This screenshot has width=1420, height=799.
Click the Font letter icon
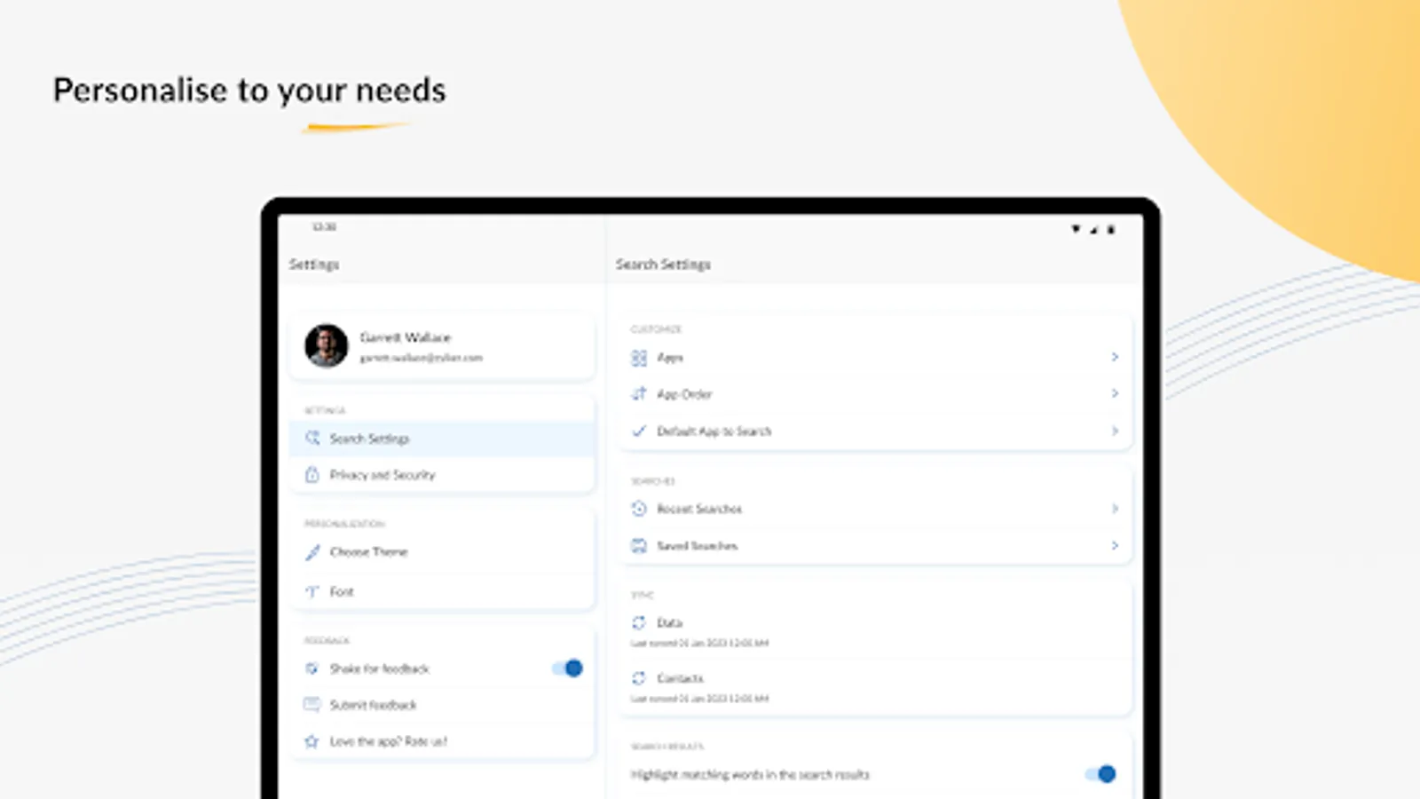coord(312,591)
